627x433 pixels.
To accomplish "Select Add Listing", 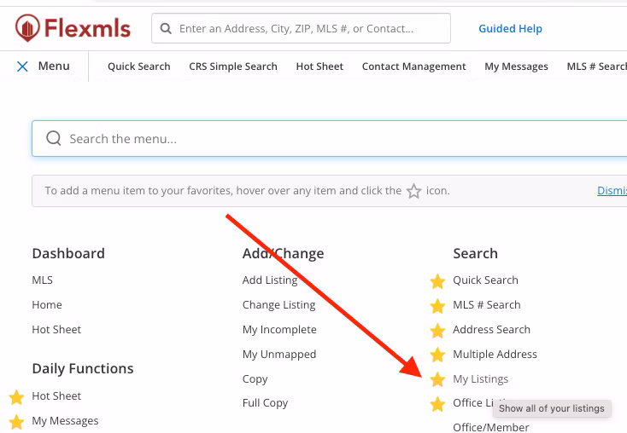I will [x=270, y=280].
